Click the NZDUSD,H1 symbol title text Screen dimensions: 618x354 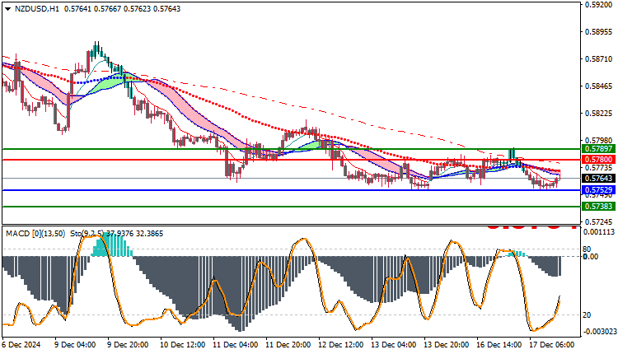coord(36,9)
